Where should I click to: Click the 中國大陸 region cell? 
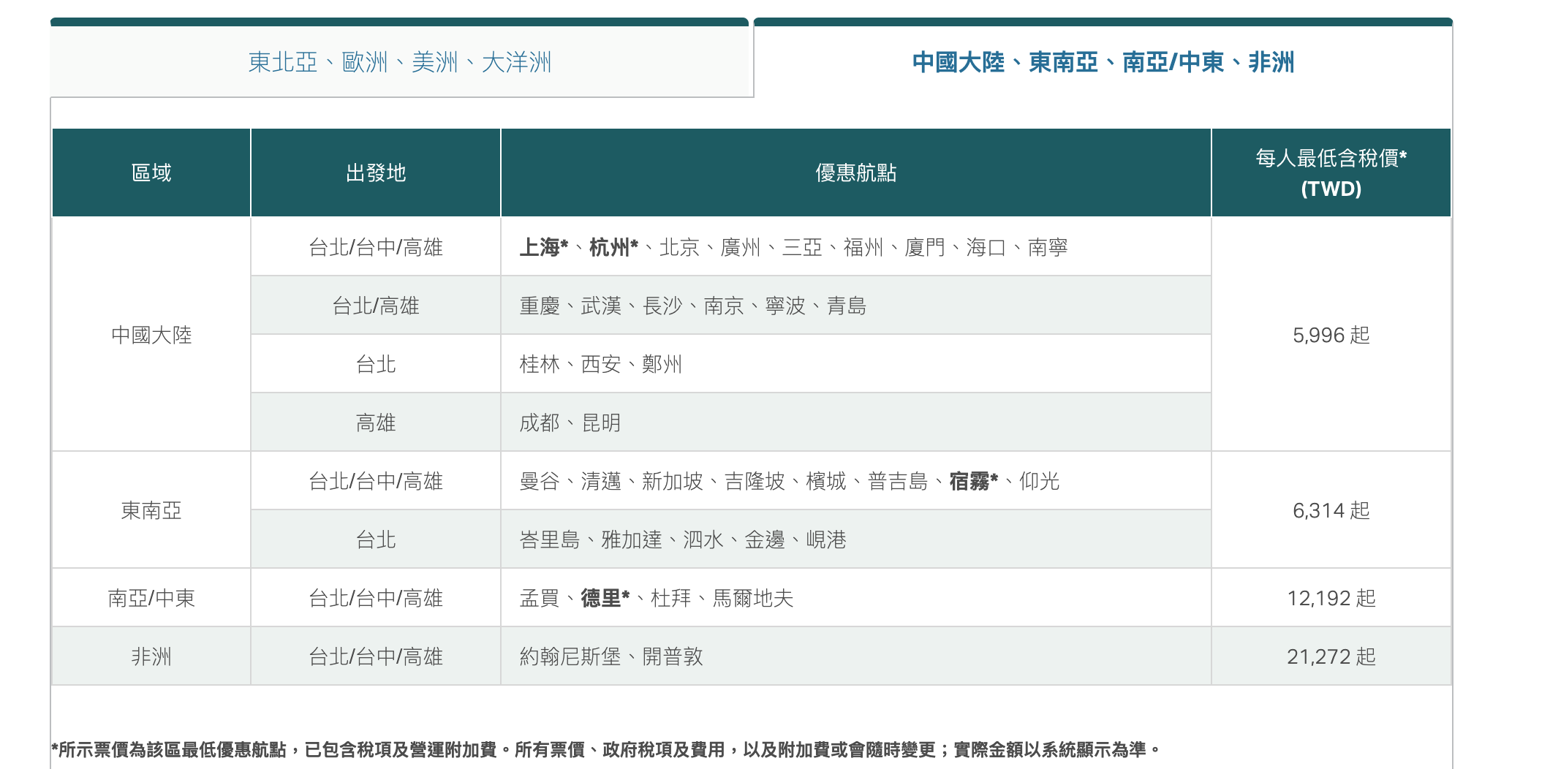[151, 335]
